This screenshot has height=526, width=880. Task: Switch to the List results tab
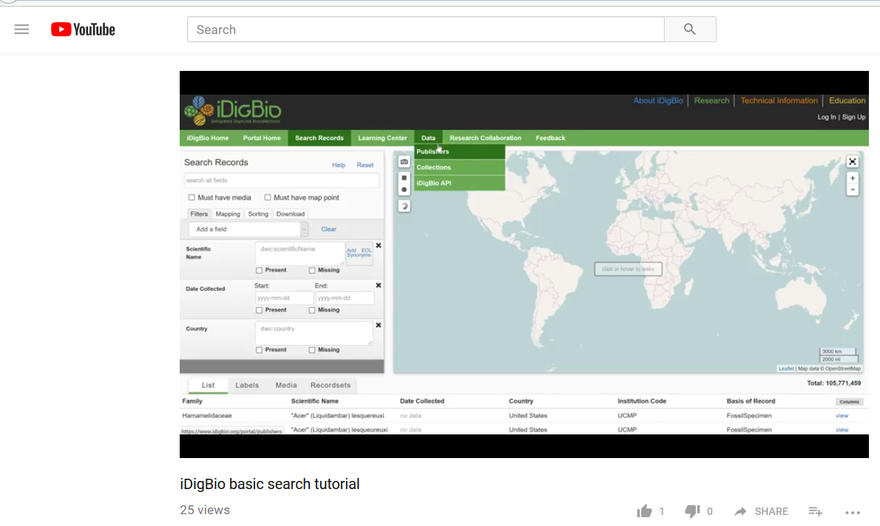(208, 385)
